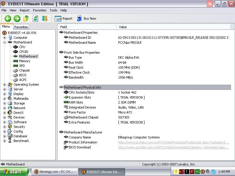Screen dimensions: 235x176
Task: Click the Config icon in the tree
Action: click(10, 131)
